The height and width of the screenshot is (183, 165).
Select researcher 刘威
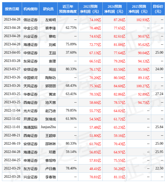52,45
